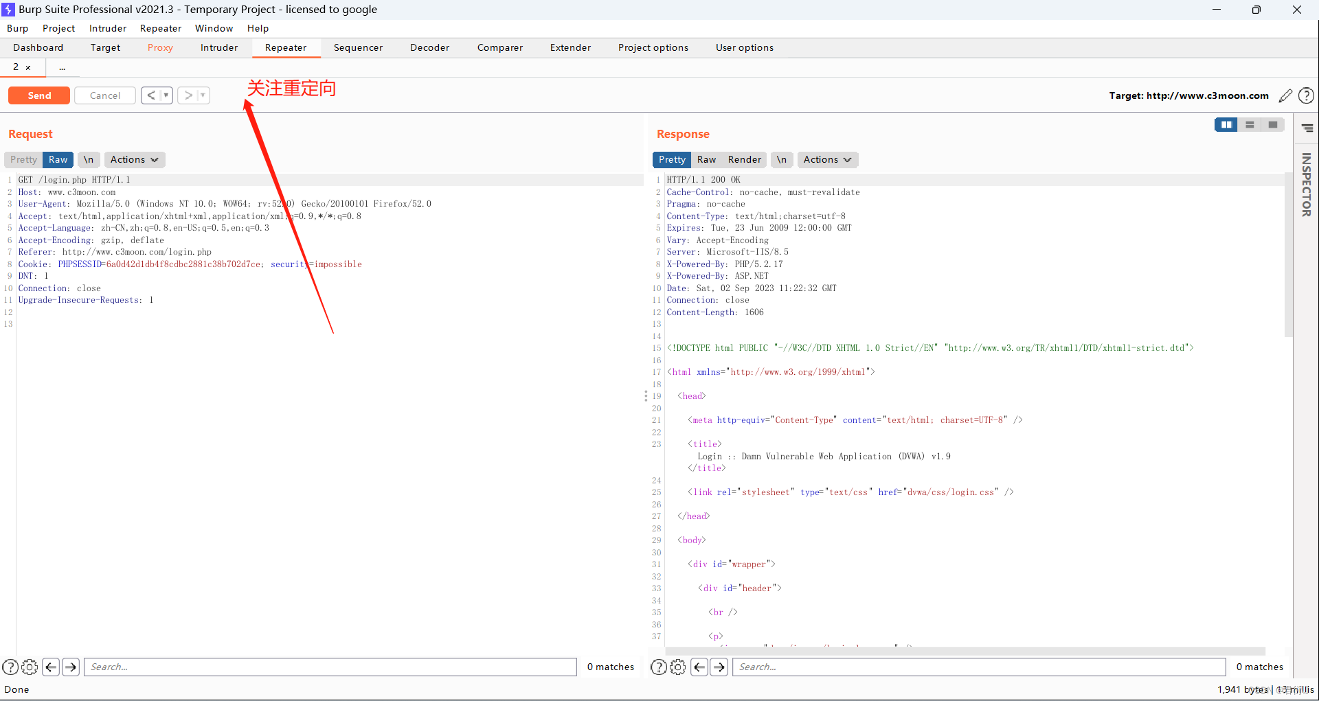Viewport: 1319px width, 701px height.
Task: Switch to the Dashboard tab
Action: (38, 47)
